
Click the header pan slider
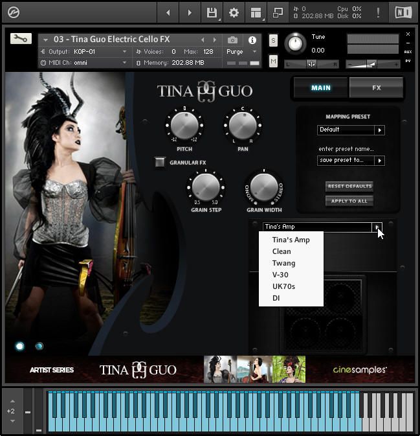pos(311,65)
